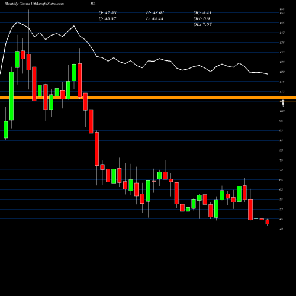Click the 43 price axis label
The image size is (296, 296).
[281, 229]
